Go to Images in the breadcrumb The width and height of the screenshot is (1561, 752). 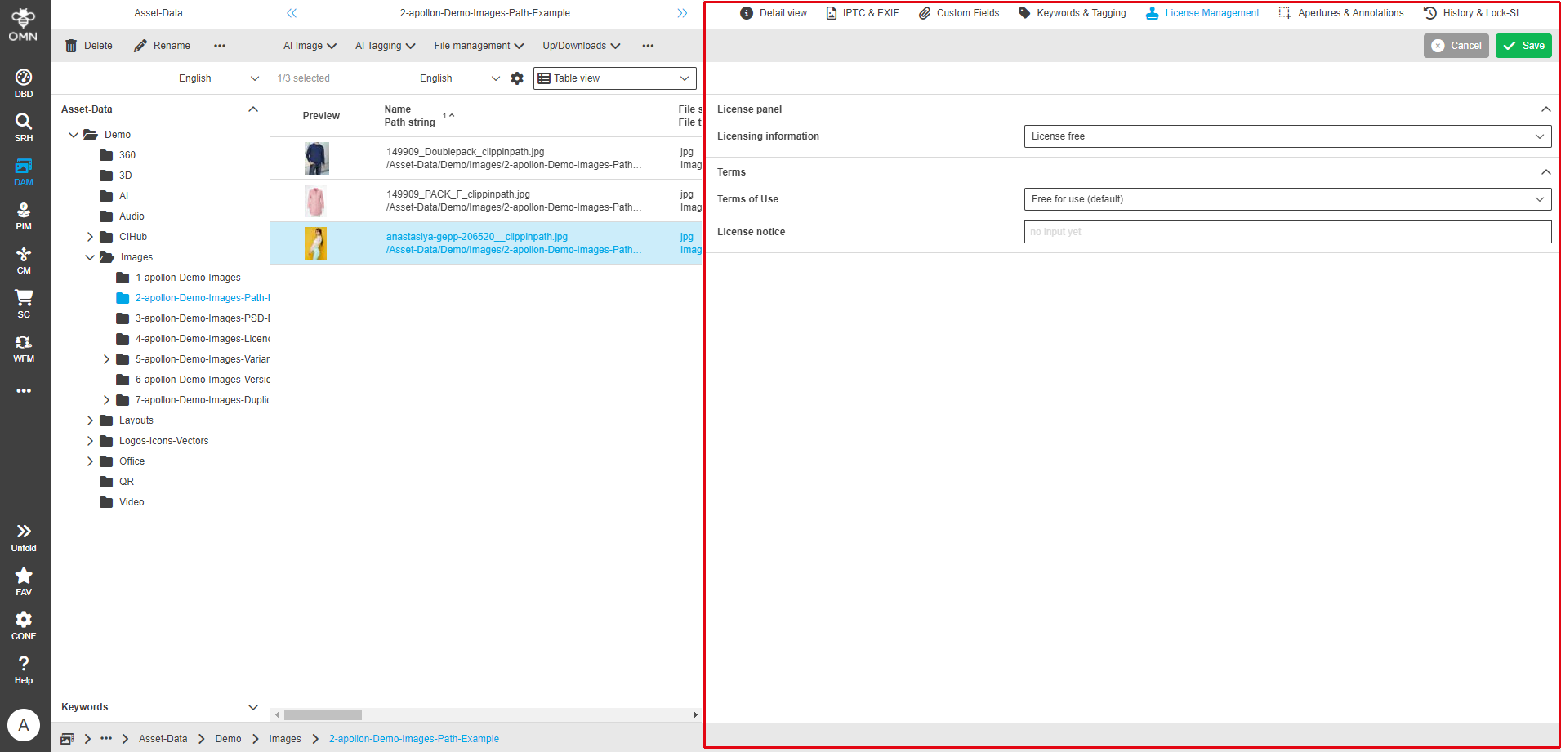(285, 739)
